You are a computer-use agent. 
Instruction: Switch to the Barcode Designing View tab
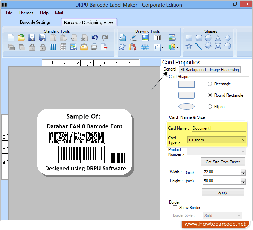pyautogui.click(x=89, y=22)
